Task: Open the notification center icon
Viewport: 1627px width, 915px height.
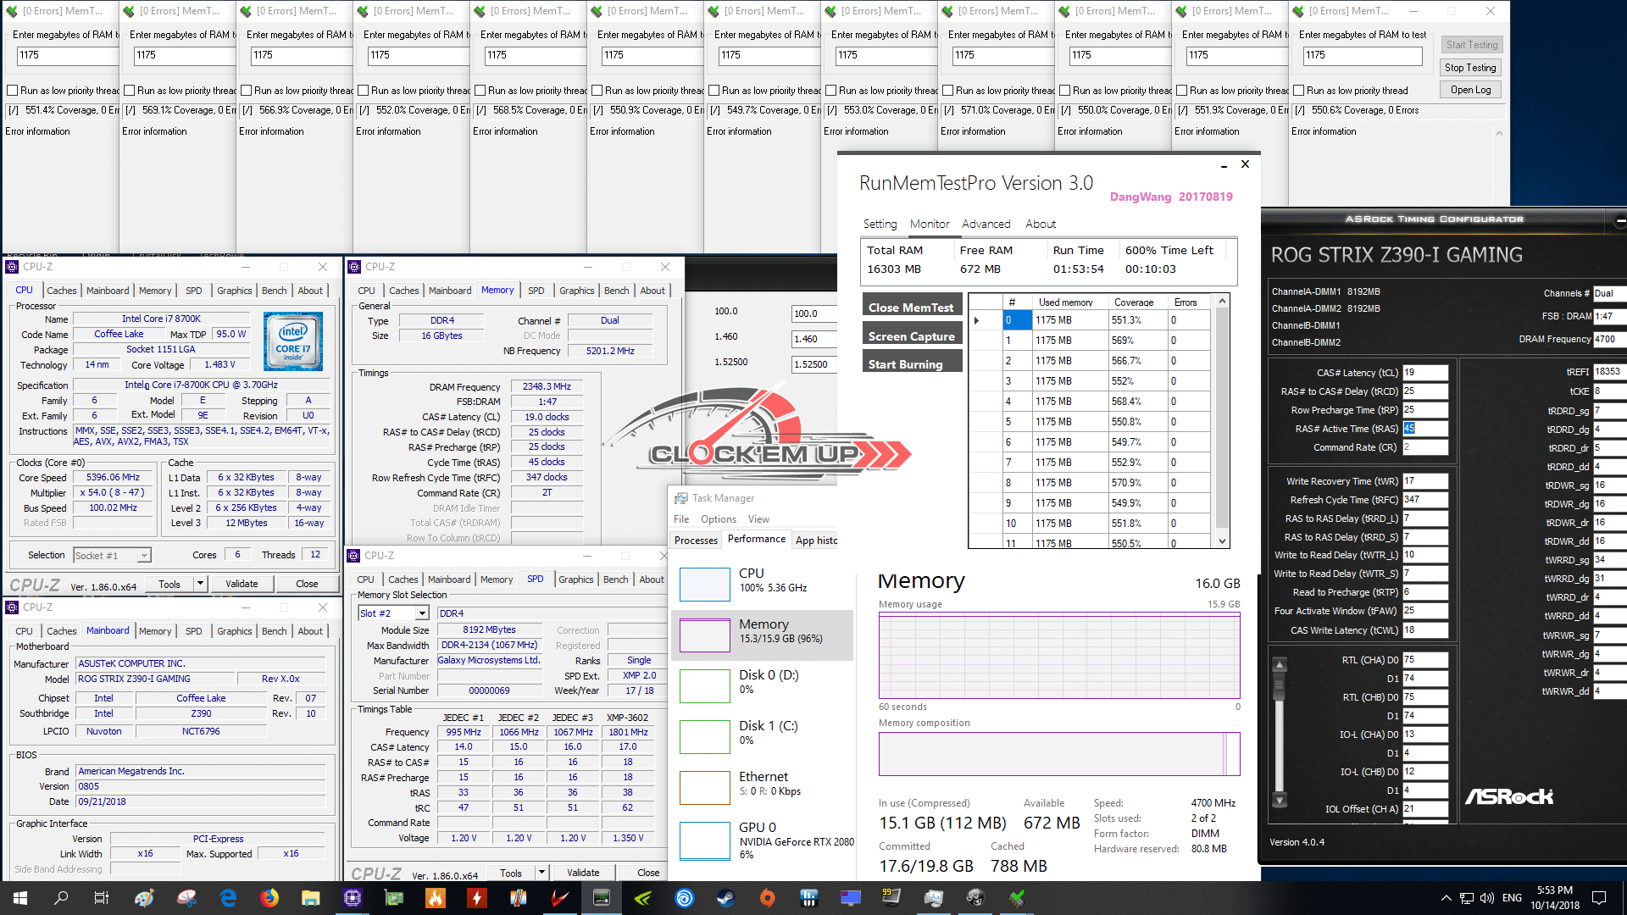Action: (x=1599, y=898)
